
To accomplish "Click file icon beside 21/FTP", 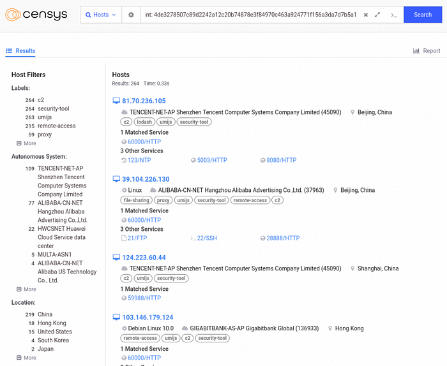I will 124,238.
